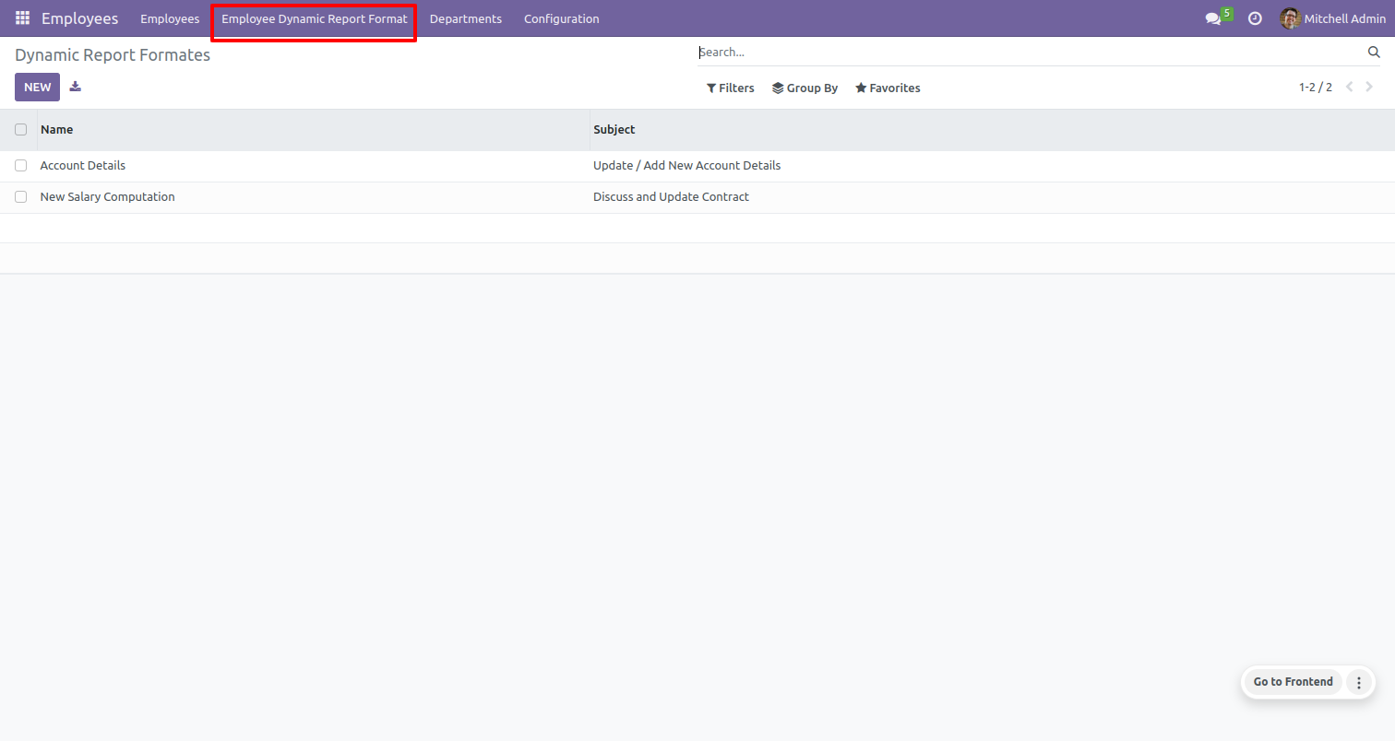Open the Employees menu item

(170, 18)
